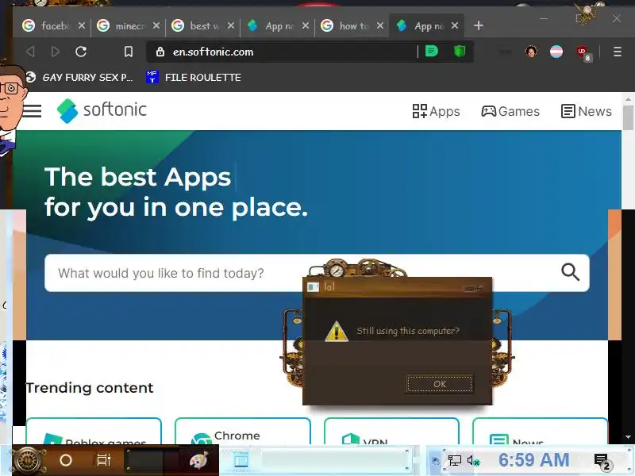
Task: Switch to the first Softonic 'App ne' tab
Action: point(271,26)
